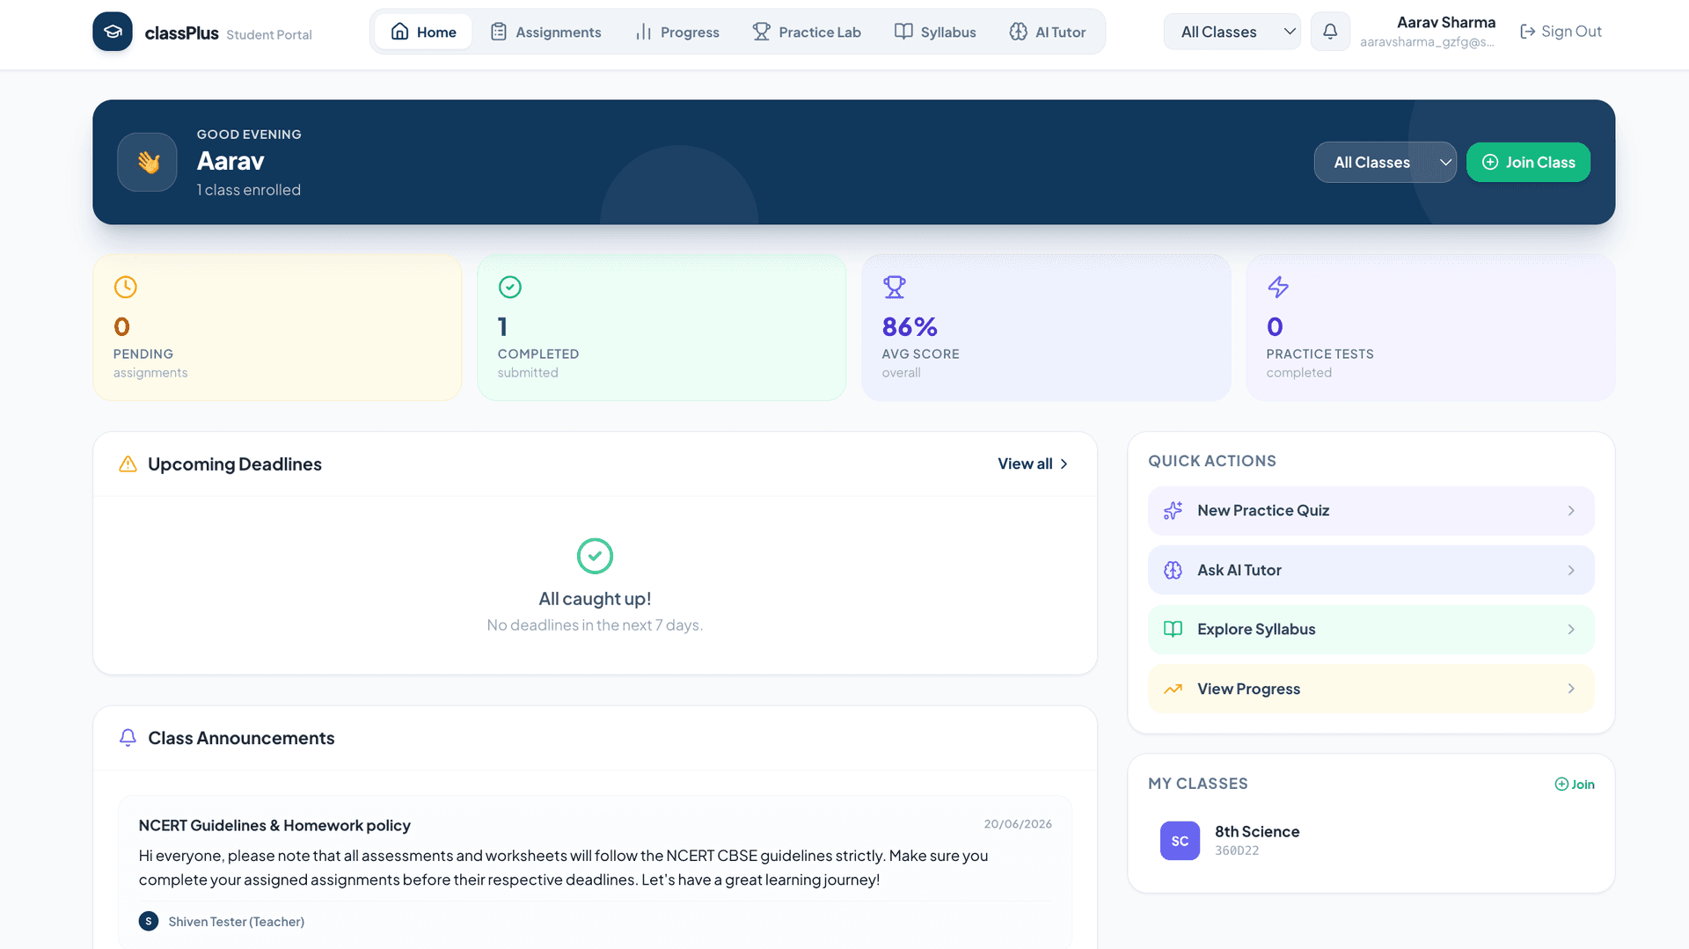The height and width of the screenshot is (949, 1689).
Task: Click the bell icon beside Class Announcements
Action: click(128, 738)
